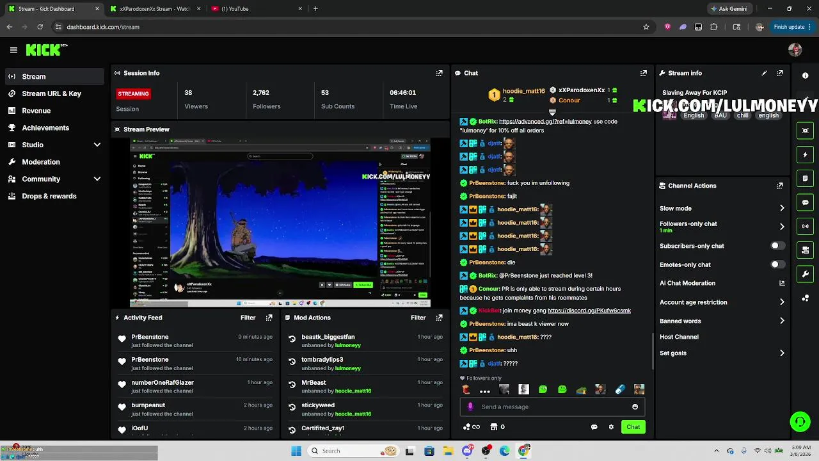The width and height of the screenshot is (819, 461).
Task: Select the french fries emote
Action: pos(466,389)
